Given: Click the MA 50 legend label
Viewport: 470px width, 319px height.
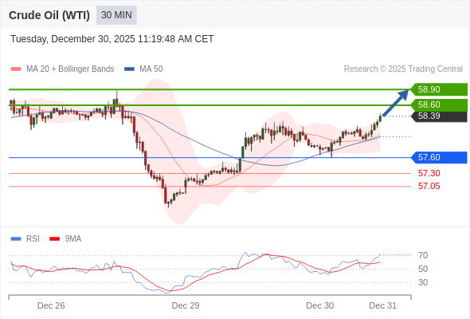Looking at the screenshot, I should click(x=151, y=69).
